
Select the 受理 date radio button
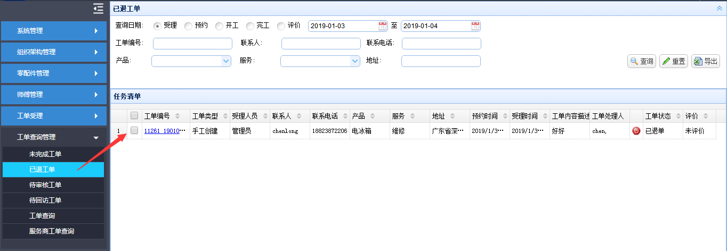click(x=157, y=26)
